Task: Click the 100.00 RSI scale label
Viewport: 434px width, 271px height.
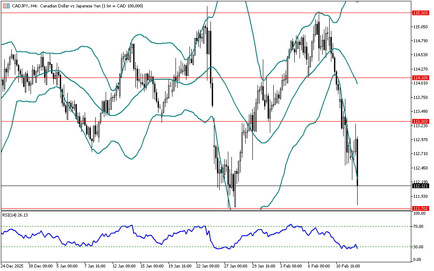Action: [x=420, y=213]
